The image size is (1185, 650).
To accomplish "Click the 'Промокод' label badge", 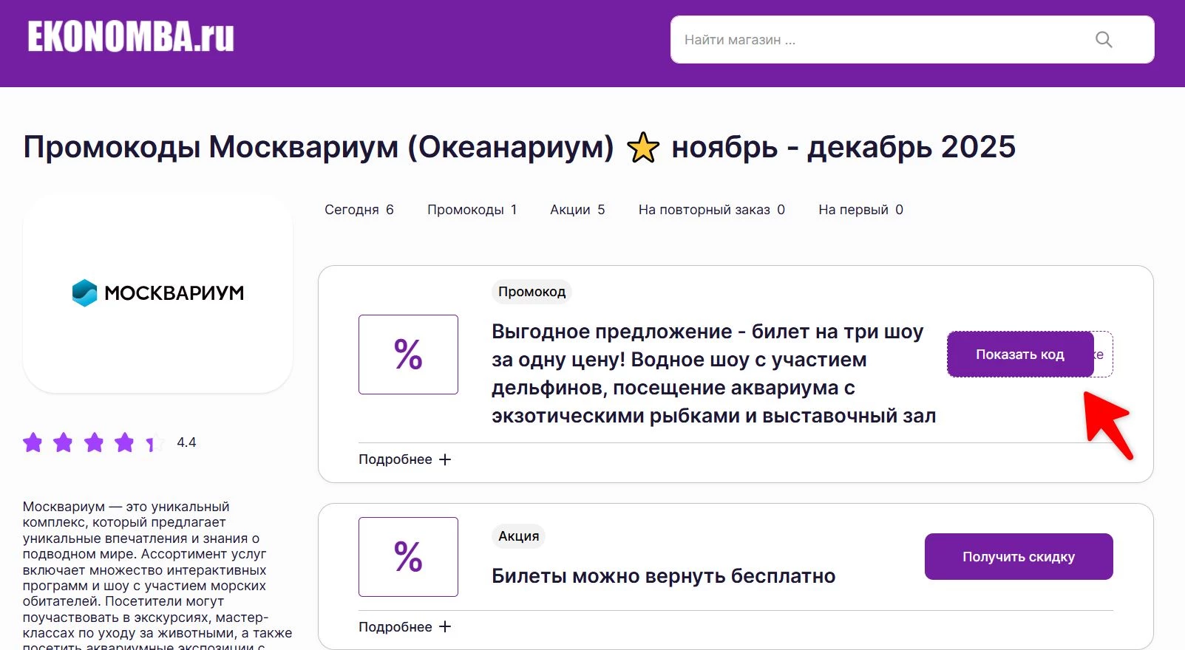I will point(532,292).
